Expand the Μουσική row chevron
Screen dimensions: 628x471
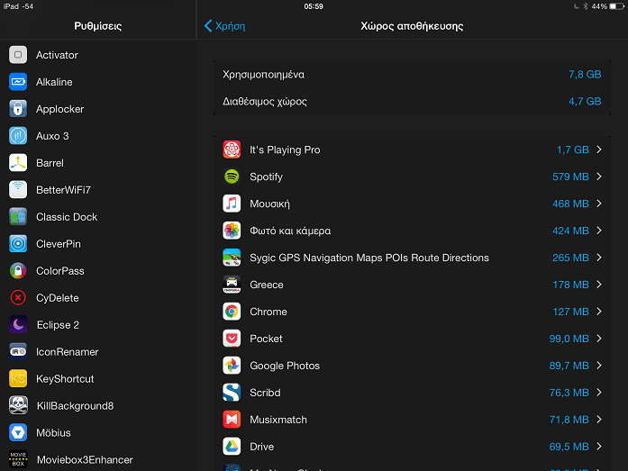click(x=599, y=204)
